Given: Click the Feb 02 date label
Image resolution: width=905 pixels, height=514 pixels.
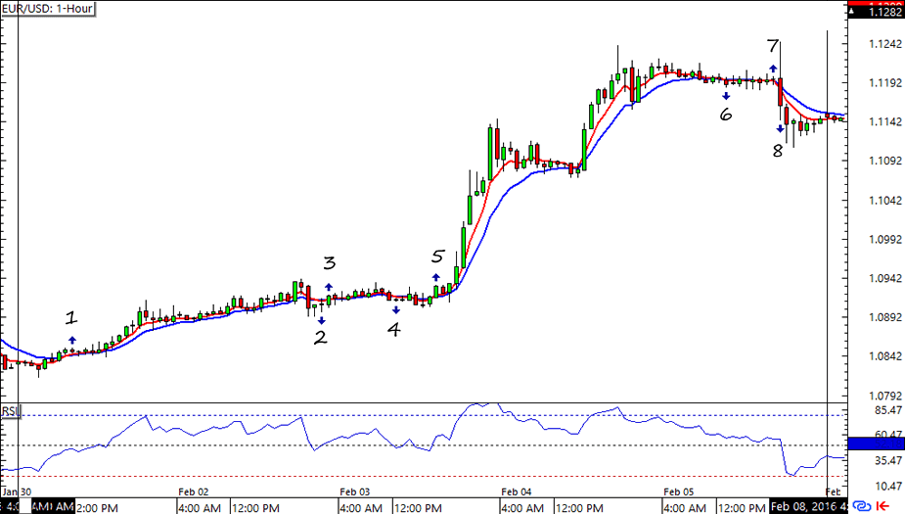Looking at the screenshot, I should (x=194, y=492).
